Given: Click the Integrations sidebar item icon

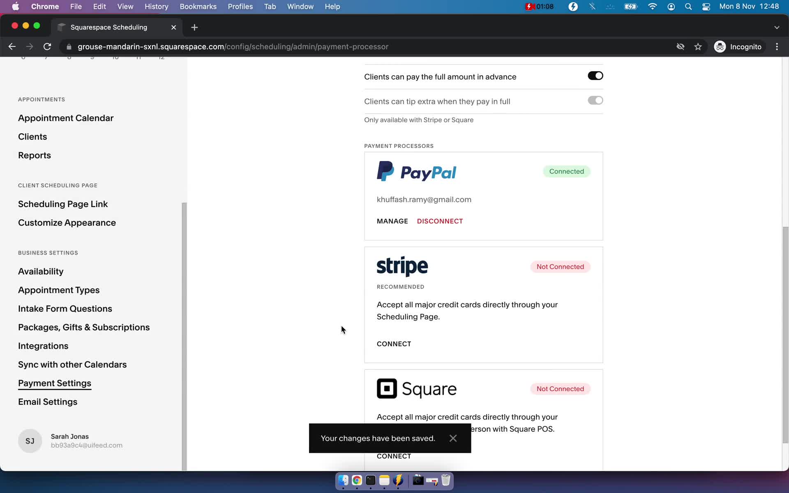Looking at the screenshot, I should pyautogui.click(x=43, y=346).
